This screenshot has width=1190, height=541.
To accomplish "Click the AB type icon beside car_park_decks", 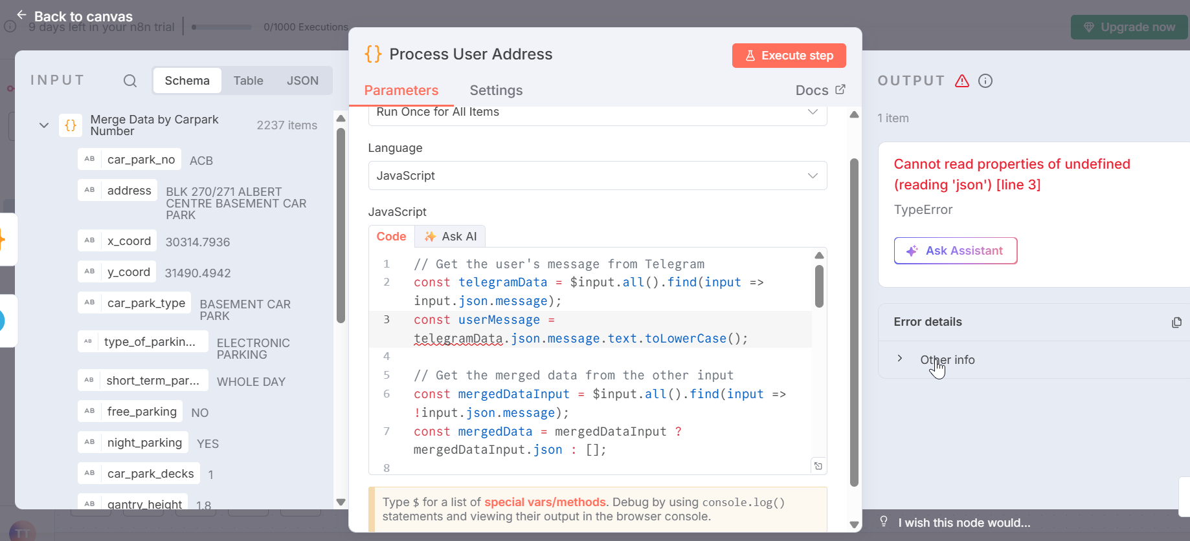I will coord(89,474).
